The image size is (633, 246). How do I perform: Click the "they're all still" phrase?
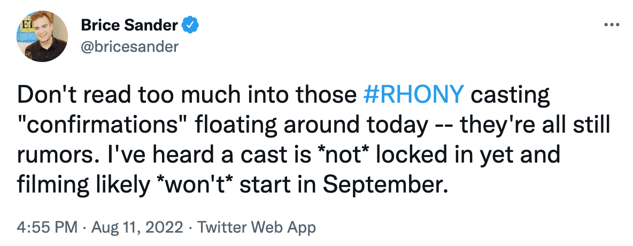tap(535, 126)
